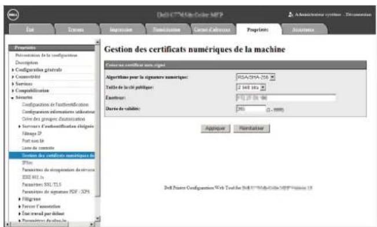Click the sidebar scroll-down arrow
Screen dimensions: 377x227
97,218
